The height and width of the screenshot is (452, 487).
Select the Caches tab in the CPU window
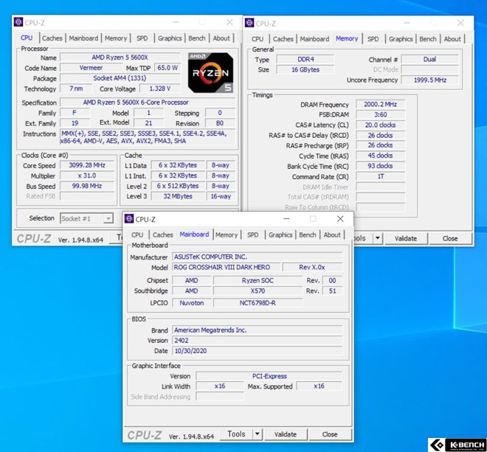[x=52, y=38]
